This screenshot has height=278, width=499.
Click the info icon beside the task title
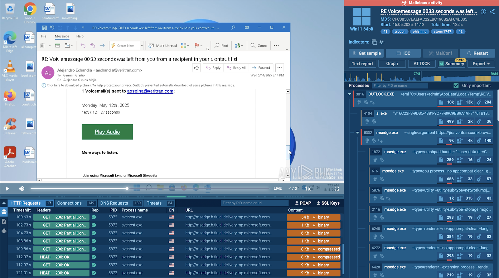point(483,12)
